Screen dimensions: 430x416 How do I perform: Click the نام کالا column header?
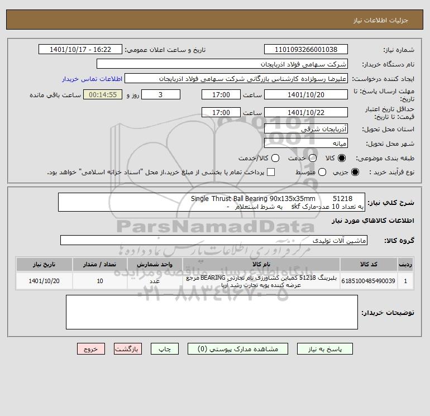261,264
